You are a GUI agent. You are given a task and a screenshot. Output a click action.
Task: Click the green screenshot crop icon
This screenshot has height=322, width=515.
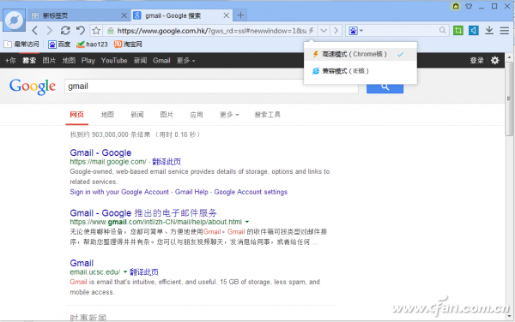coord(458,31)
